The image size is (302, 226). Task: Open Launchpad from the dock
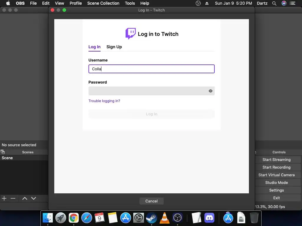click(61, 218)
